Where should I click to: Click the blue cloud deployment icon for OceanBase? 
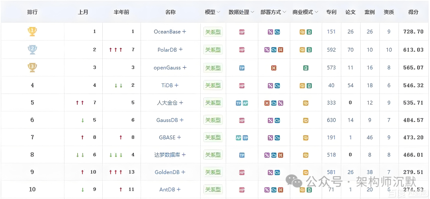277,32
